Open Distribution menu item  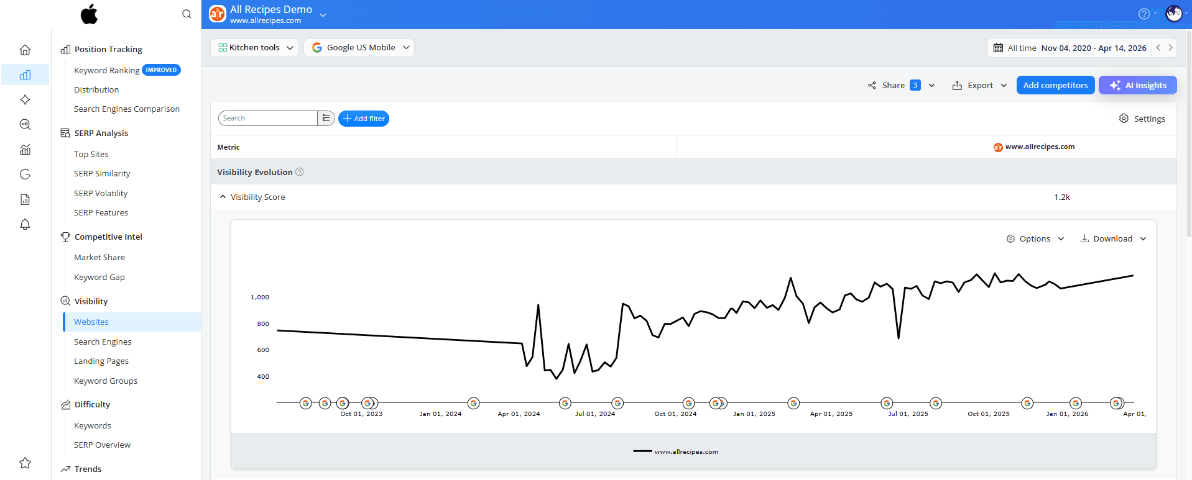point(96,89)
